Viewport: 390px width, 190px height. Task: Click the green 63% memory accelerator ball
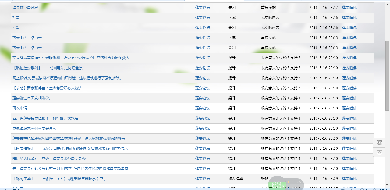pos(277,184)
